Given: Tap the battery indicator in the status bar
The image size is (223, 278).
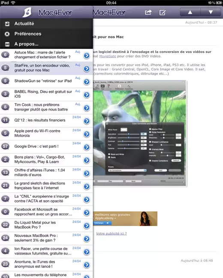Looking at the screenshot, I should tap(219, 3).
